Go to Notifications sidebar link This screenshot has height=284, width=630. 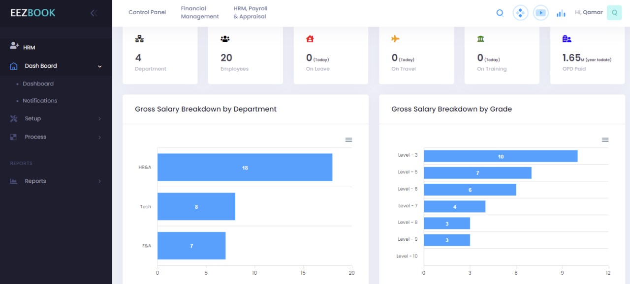[40, 101]
